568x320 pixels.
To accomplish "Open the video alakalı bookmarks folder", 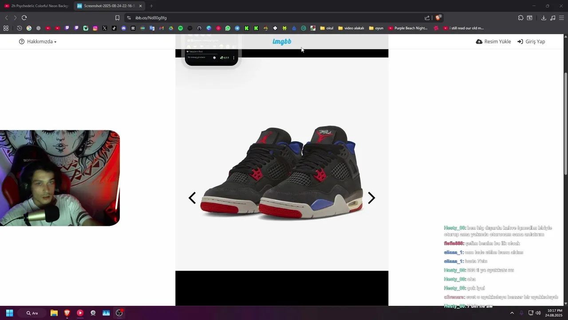I will tap(351, 28).
